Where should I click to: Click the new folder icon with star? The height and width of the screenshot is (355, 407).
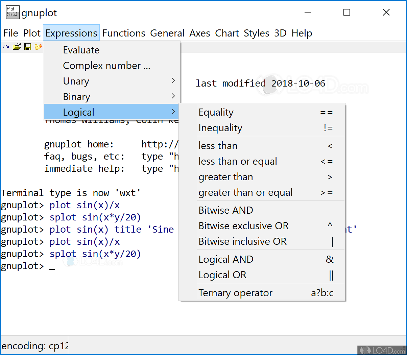point(38,47)
